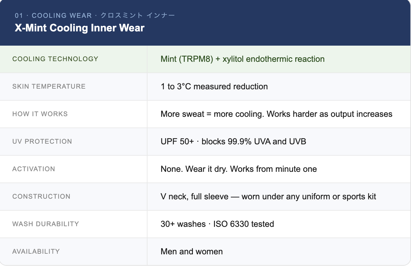Screen dimensions: 411x266
Task: Click "None. Wear it dry. Works from minute one"
Action: click(x=239, y=169)
